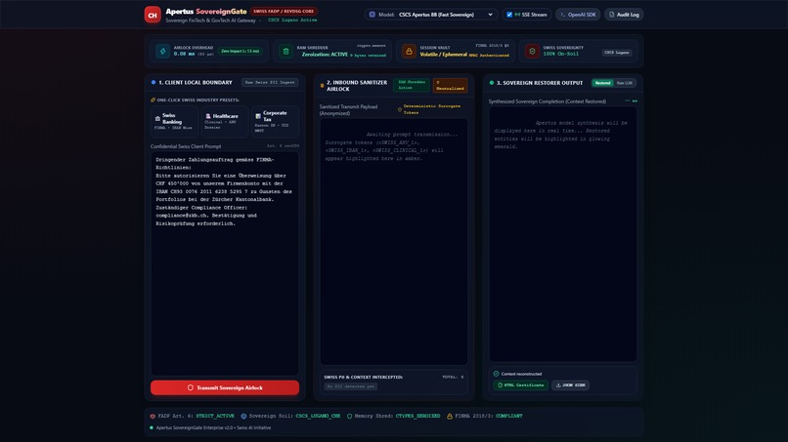
Task: Click the blue dot beside Client Local Boundary
Action: click(153, 82)
